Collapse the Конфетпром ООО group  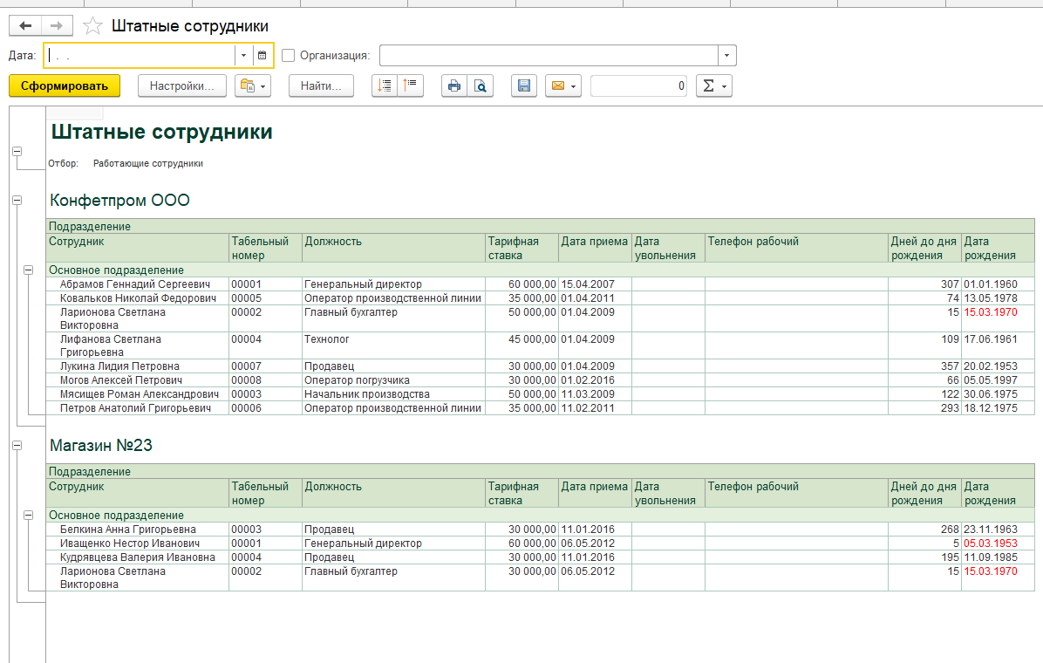pos(17,201)
